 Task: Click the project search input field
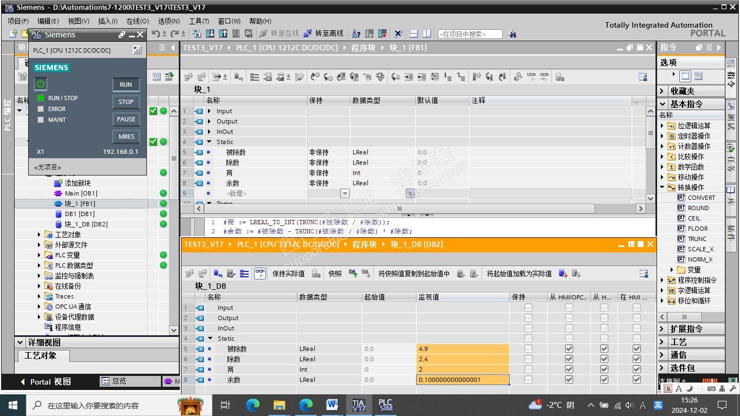(x=470, y=34)
